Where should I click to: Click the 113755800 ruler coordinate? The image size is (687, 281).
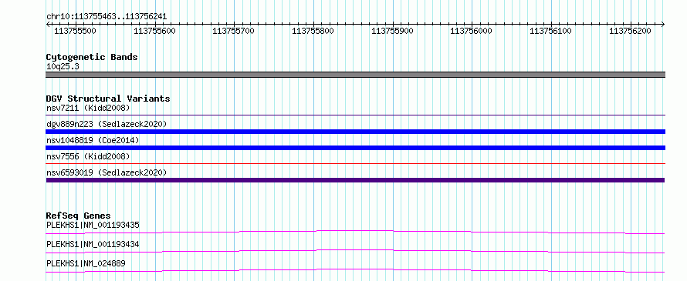pos(313,31)
